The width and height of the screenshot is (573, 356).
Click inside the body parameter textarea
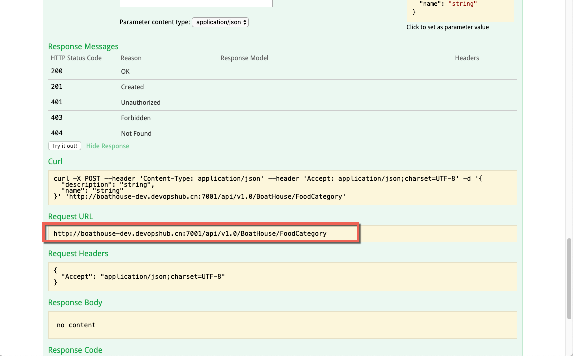[196, 3]
